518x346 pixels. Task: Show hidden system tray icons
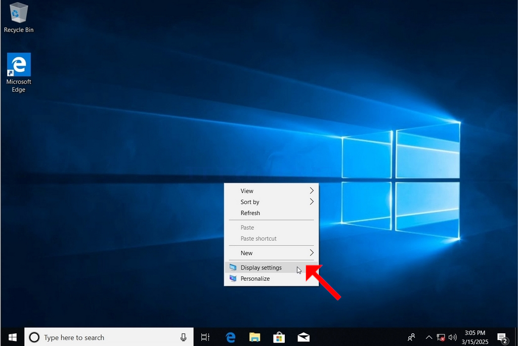pyautogui.click(x=428, y=337)
